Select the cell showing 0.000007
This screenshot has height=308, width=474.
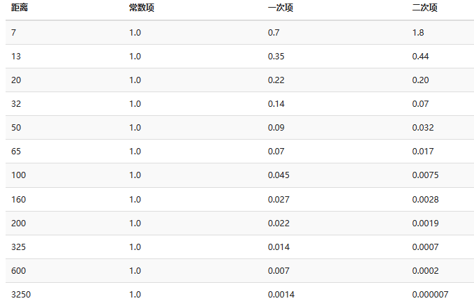point(430,295)
